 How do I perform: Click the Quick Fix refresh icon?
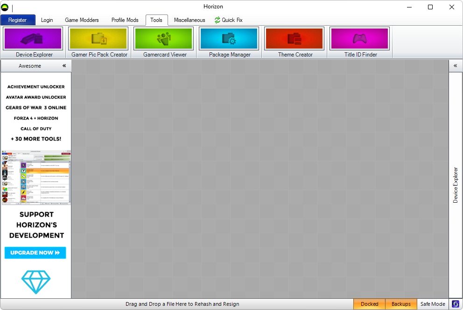(217, 20)
